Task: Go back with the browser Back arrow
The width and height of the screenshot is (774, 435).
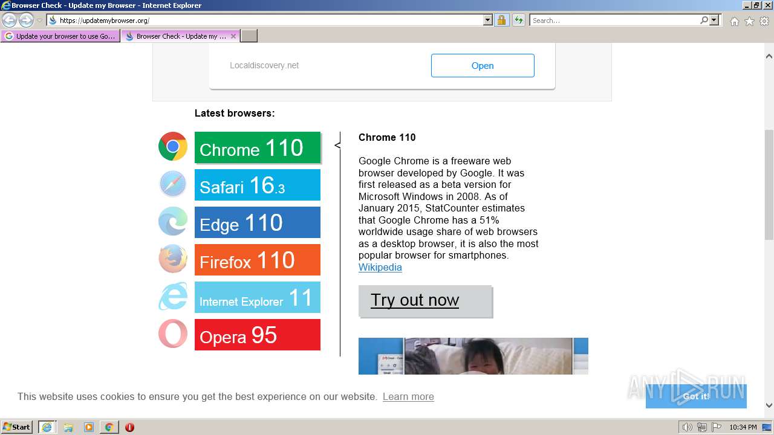Action: (9, 20)
